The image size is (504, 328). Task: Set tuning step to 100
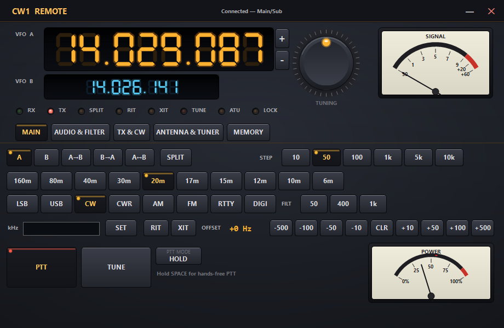click(357, 157)
